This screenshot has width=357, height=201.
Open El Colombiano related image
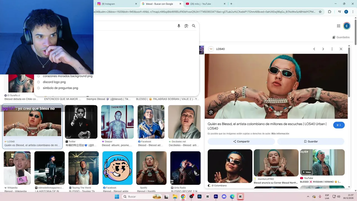[230, 166]
